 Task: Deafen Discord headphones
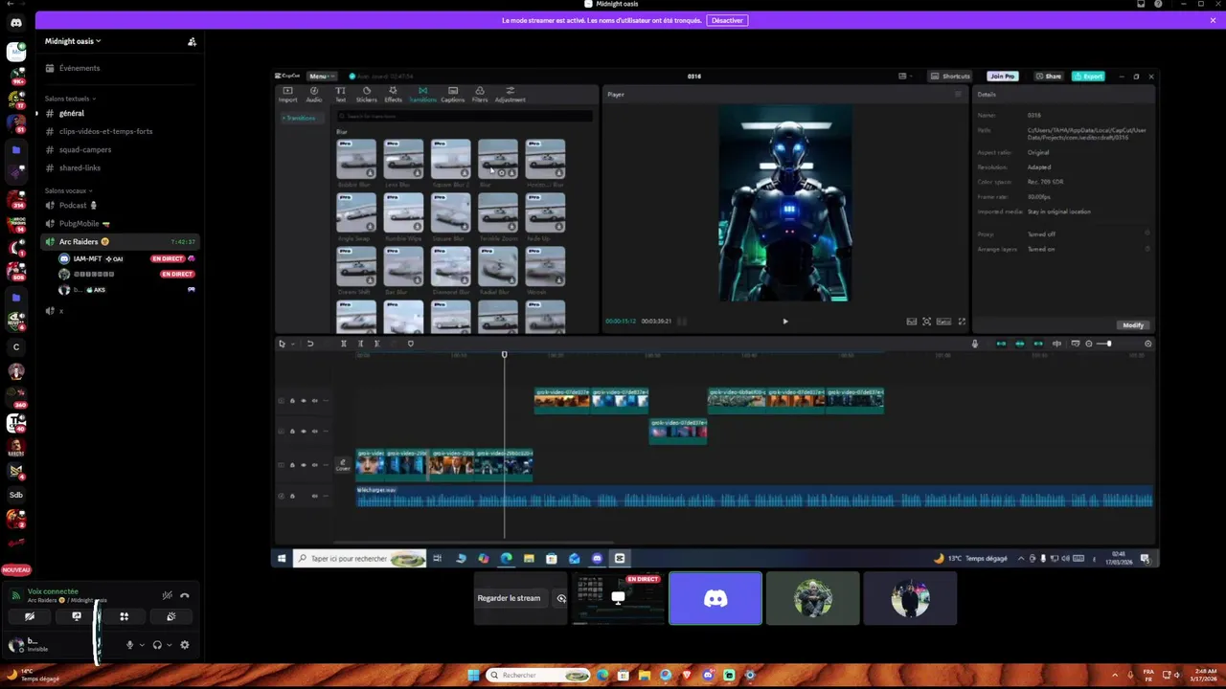click(x=157, y=645)
